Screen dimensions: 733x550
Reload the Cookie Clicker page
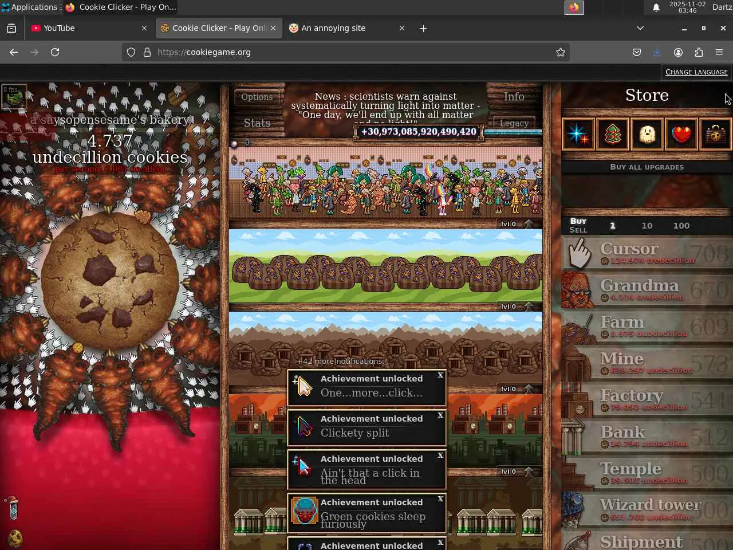pyautogui.click(x=55, y=52)
